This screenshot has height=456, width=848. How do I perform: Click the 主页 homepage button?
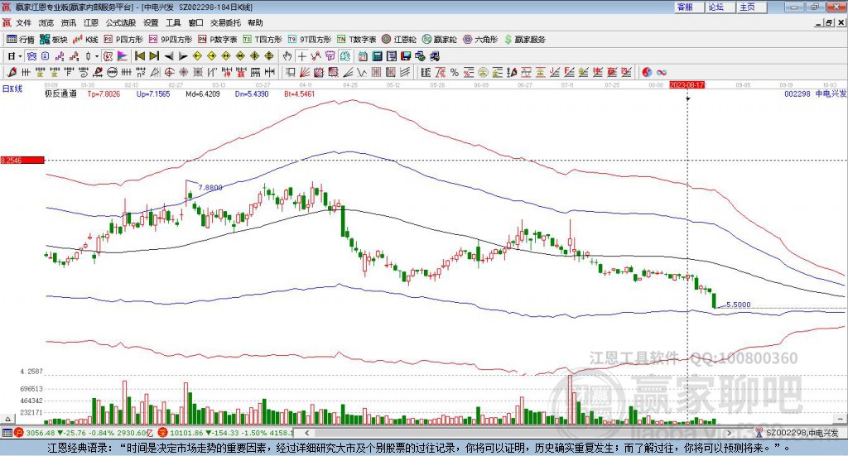point(751,7)
